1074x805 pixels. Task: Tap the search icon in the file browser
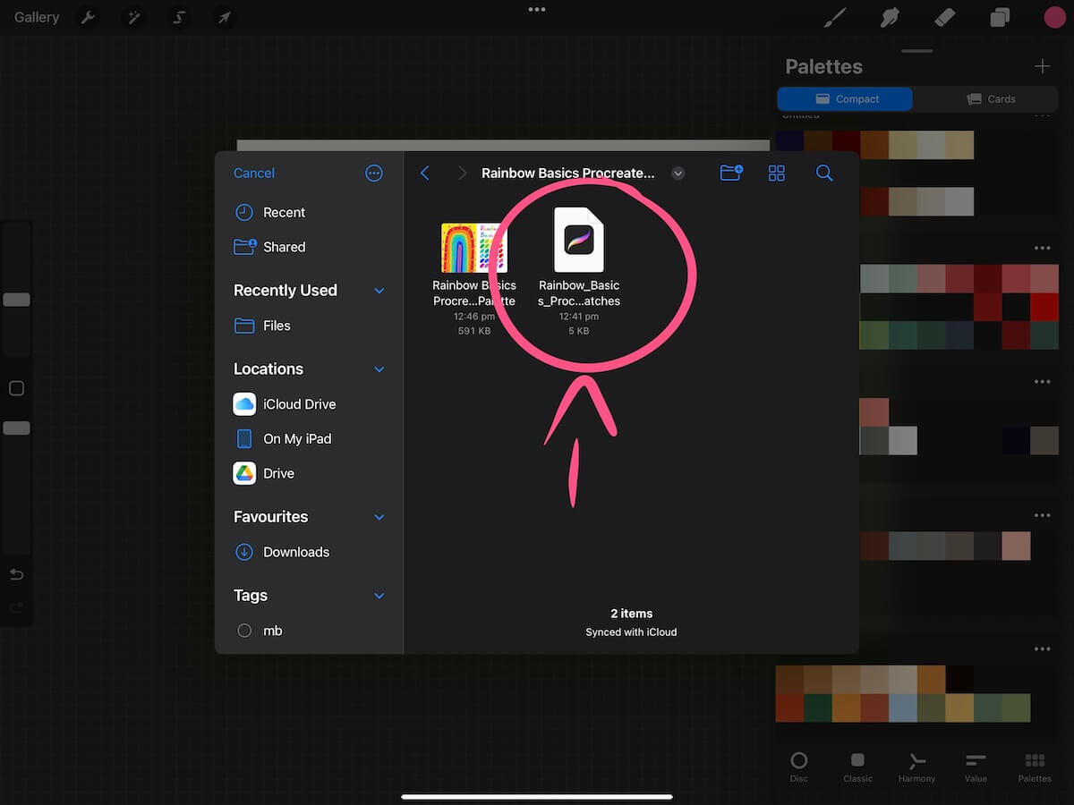point(823,173)
